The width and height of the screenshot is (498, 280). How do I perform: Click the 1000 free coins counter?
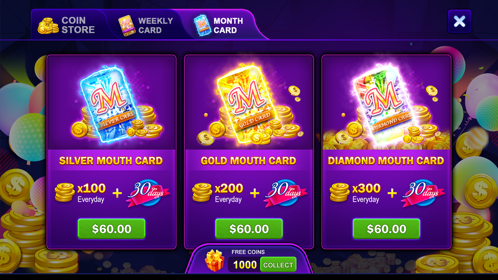coord(245,265)
